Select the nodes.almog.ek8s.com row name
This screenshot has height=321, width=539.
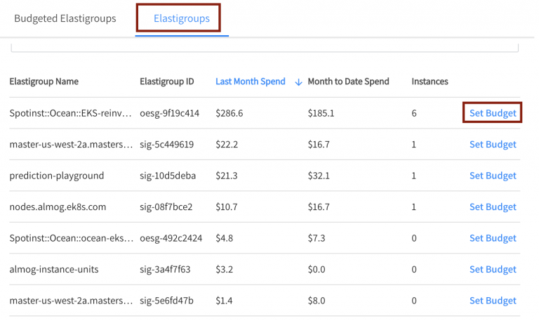(x=57, y=207)
